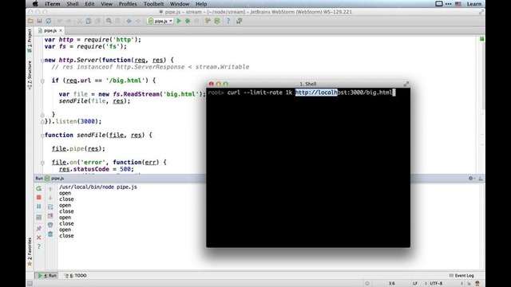511x287 pixels.
Task: Open the Apple menu
Action: pos(35,4)
